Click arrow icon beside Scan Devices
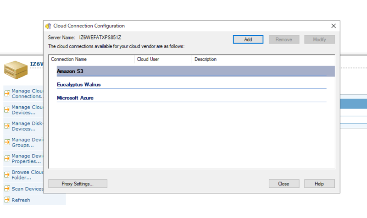Viewport: 367px width, 218px height. click(x=7, y=188)
